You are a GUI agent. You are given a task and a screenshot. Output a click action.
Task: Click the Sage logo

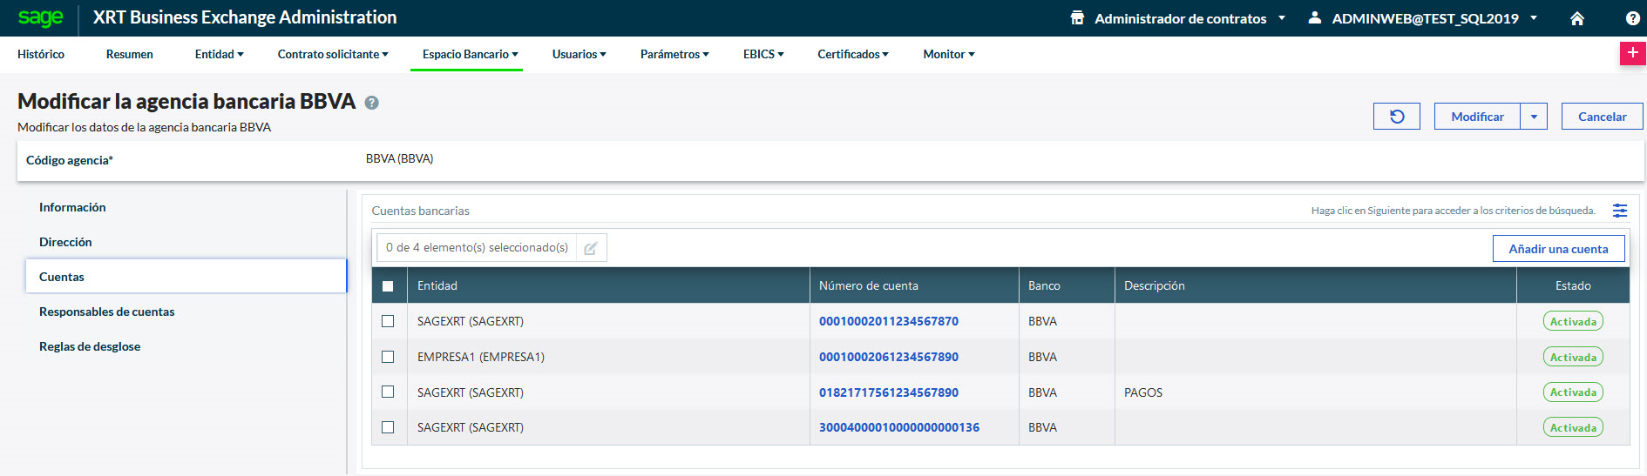click(x=40, y=18)
